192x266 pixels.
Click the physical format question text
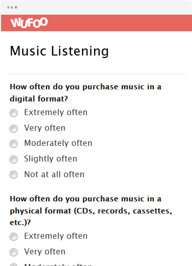coord(91,210)
